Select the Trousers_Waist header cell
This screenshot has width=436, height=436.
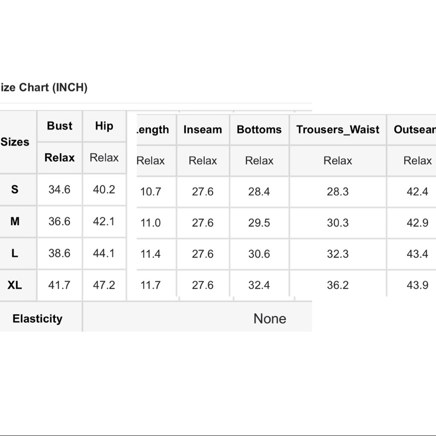tap(338, 129)
